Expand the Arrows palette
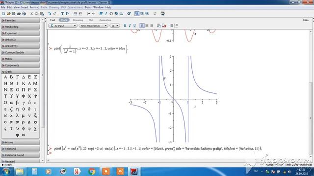This screenshot has width=314, height=176. pos(21,142)
